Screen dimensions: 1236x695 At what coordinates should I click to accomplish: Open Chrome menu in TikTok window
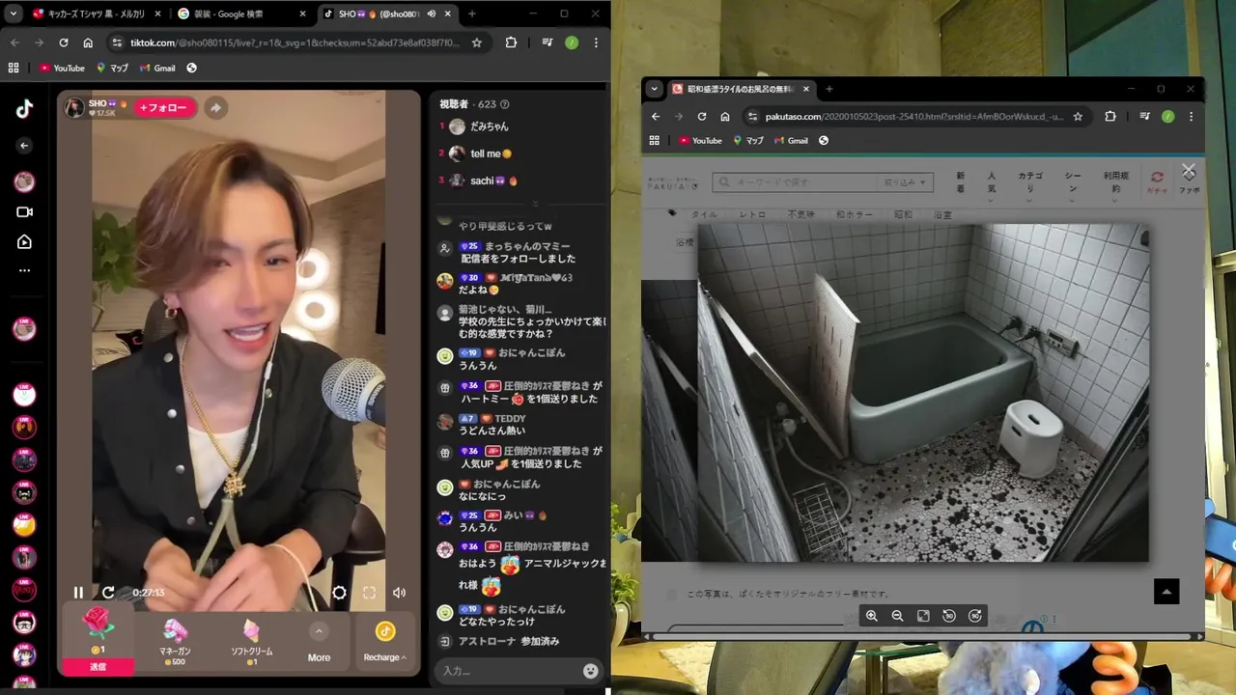596,42
